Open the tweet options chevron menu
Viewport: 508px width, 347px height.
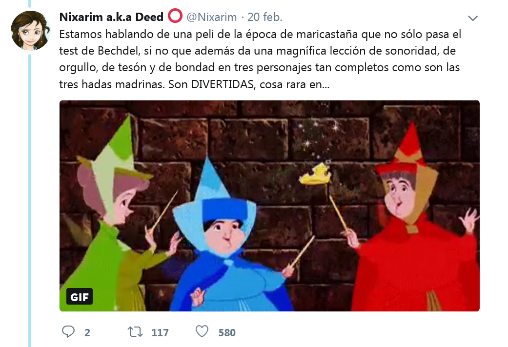pyautogui.click(x=473, y=18)
